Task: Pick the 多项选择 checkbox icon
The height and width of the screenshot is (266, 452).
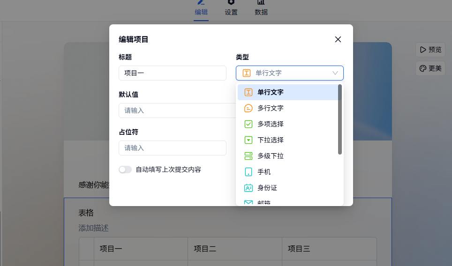Action: pyautogui.click(x=249, y=124)
